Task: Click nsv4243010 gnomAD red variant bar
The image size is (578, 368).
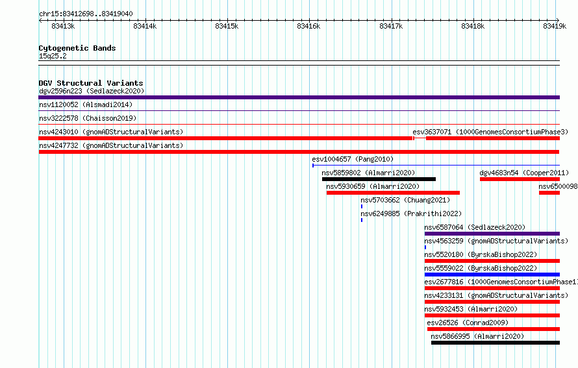Action: pos(225,138)
